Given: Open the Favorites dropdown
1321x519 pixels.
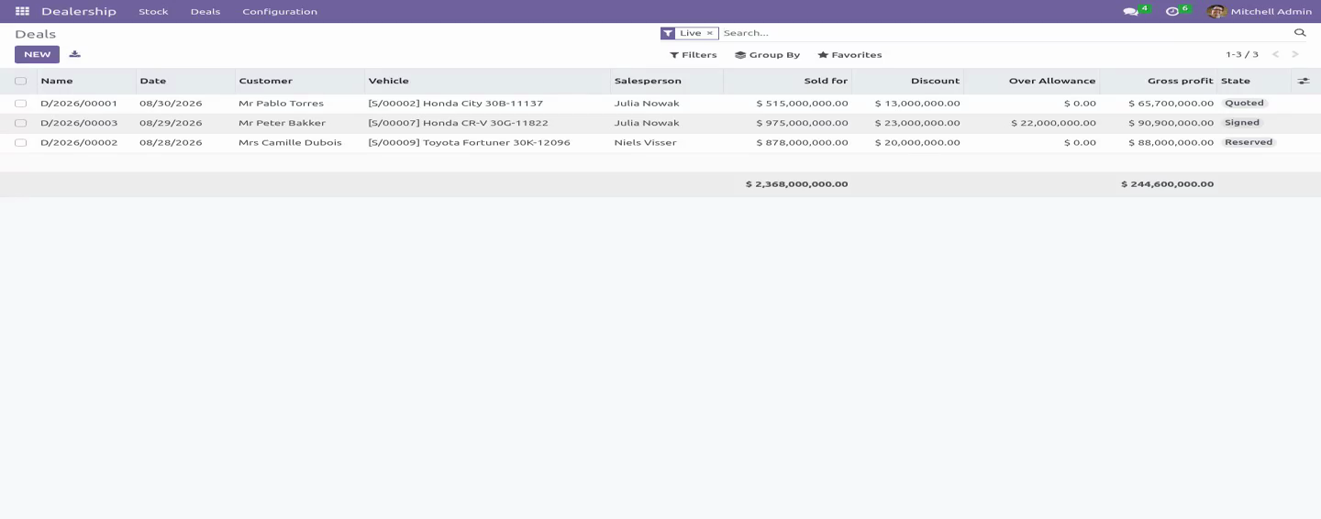Looking at the screenshot, I should click(x=849, y=55).
